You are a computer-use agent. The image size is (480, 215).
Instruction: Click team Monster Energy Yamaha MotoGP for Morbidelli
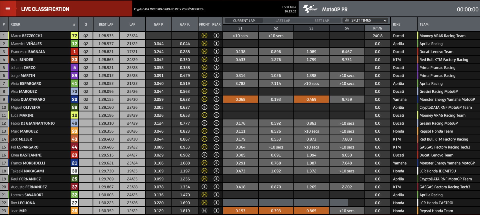point(447,163)
